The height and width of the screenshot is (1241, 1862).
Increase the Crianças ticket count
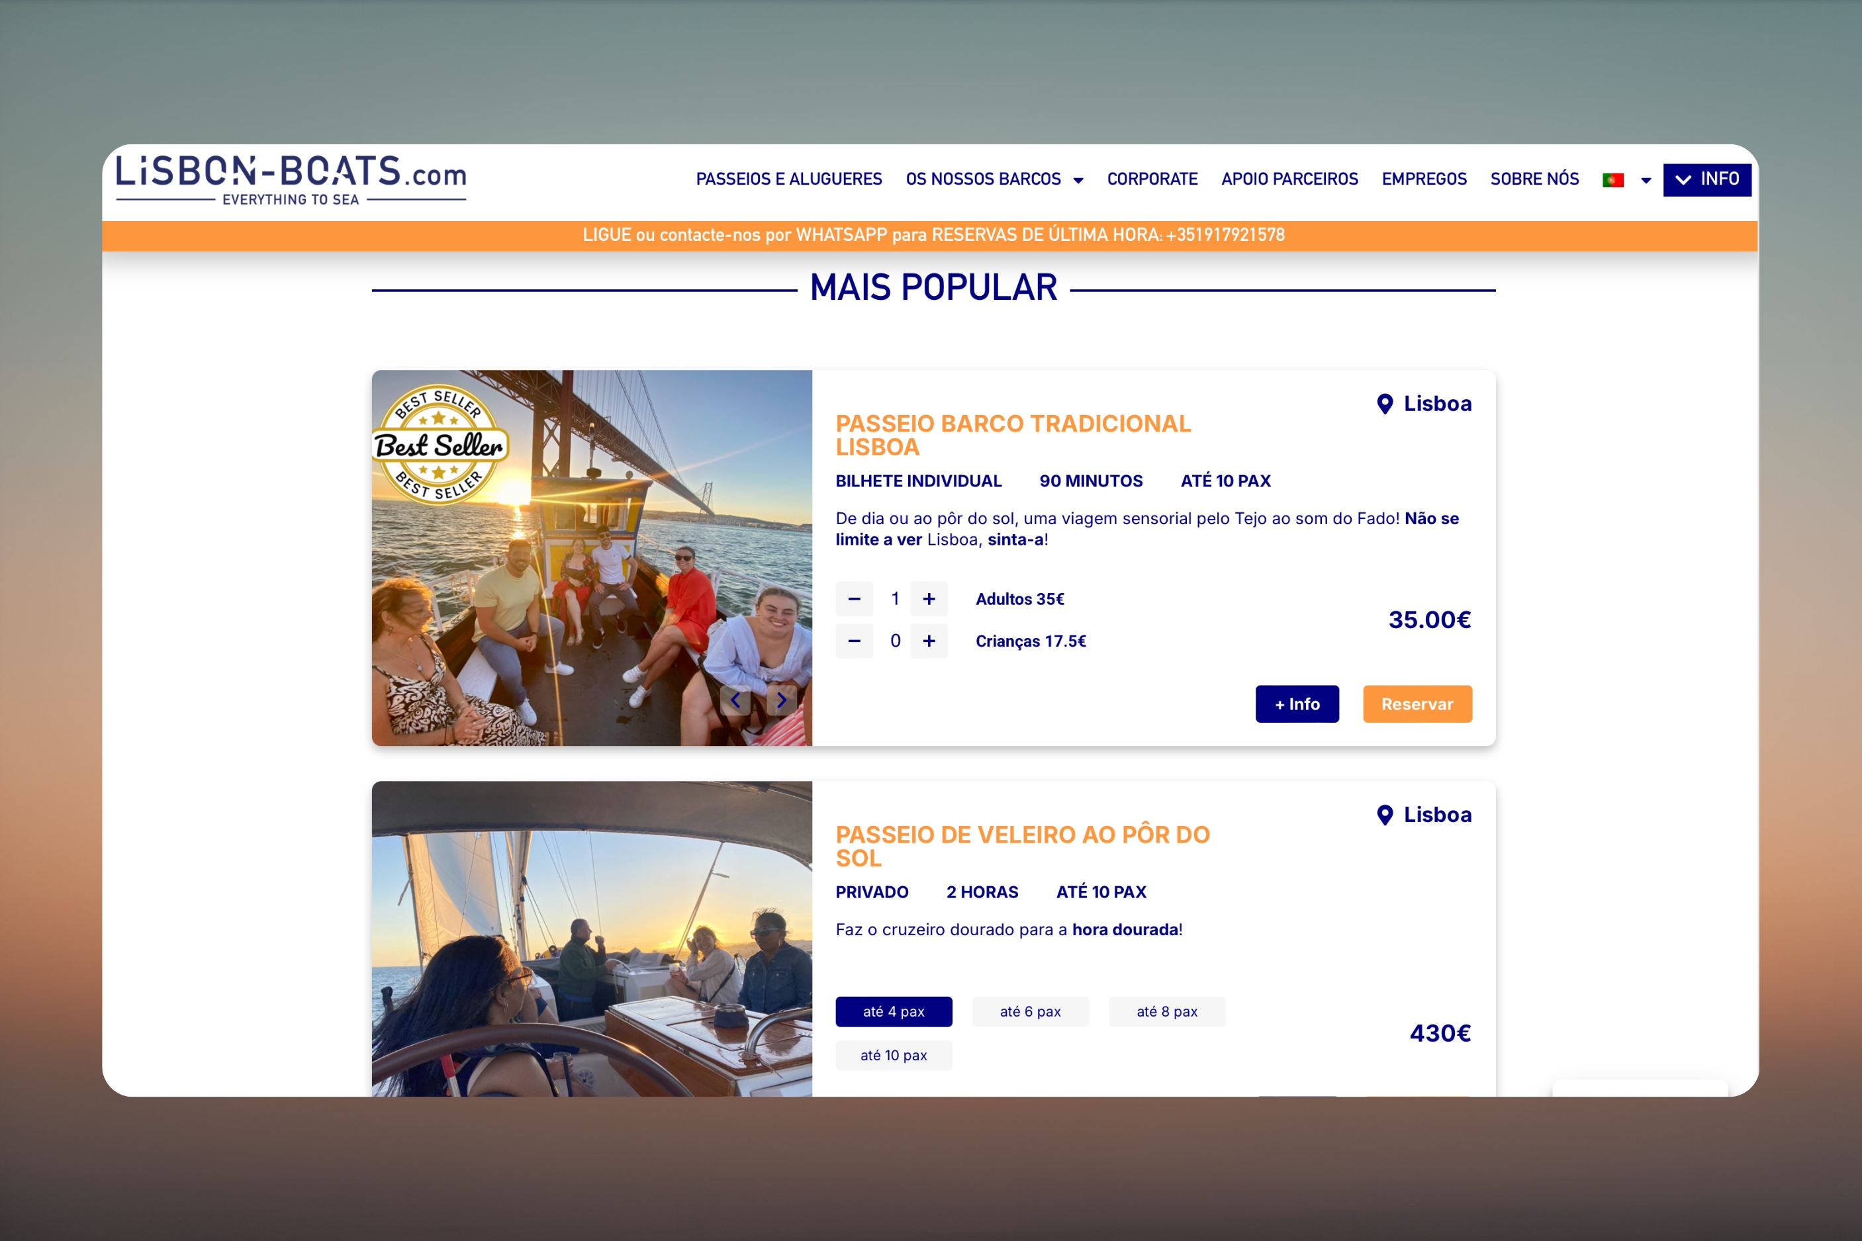pos(929,641)
